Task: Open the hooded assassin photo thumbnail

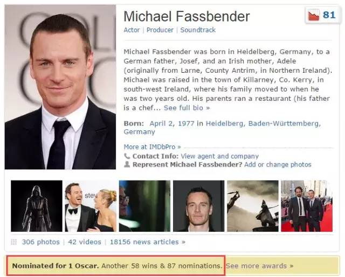Action: coord(37,206)
